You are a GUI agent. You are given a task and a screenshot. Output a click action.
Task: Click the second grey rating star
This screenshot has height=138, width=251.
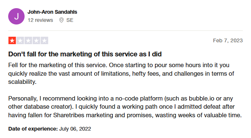pos(20,40)
